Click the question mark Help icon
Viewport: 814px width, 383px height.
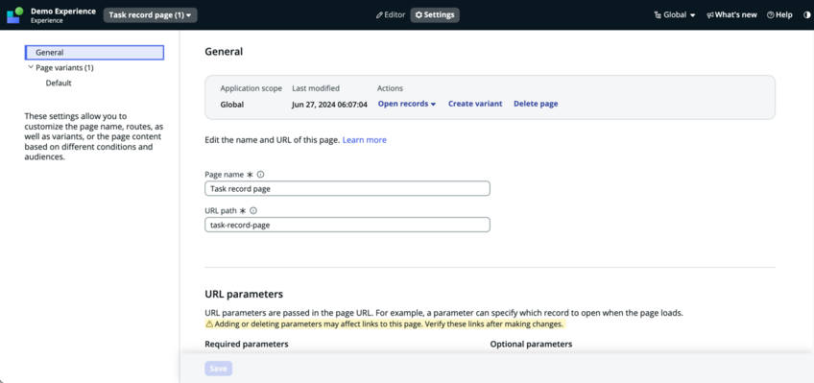point(771,15)
